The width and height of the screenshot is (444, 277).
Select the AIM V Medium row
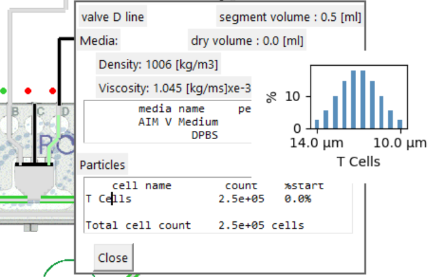[x=178, y=121]
